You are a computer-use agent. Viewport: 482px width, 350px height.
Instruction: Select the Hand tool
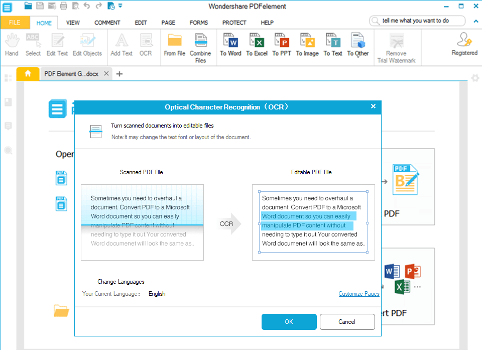pyautogui.click(x=11, y=45)
